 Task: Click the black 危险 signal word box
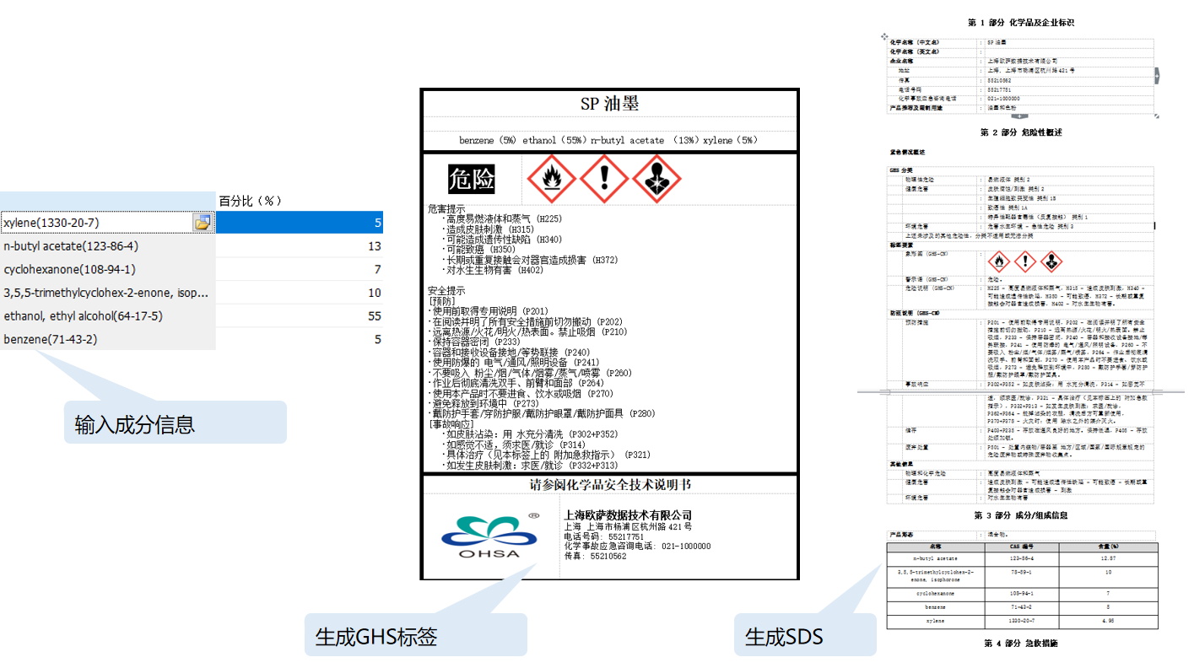tap(472, 179)
